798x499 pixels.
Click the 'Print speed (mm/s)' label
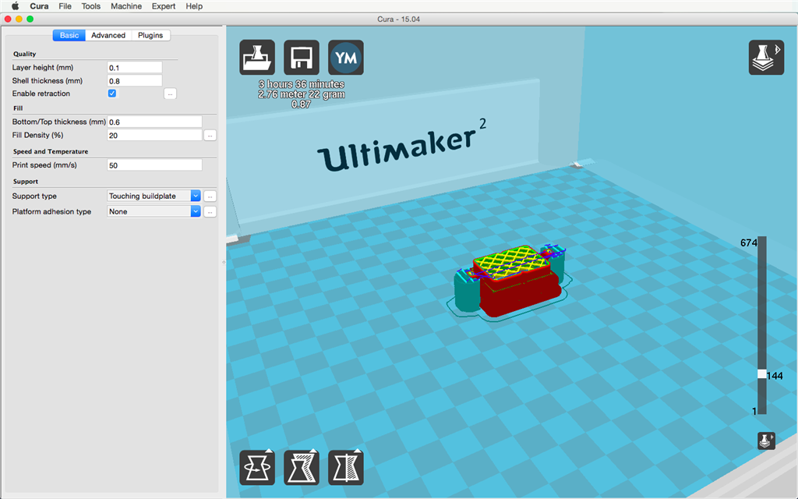(x=44, y=165)
